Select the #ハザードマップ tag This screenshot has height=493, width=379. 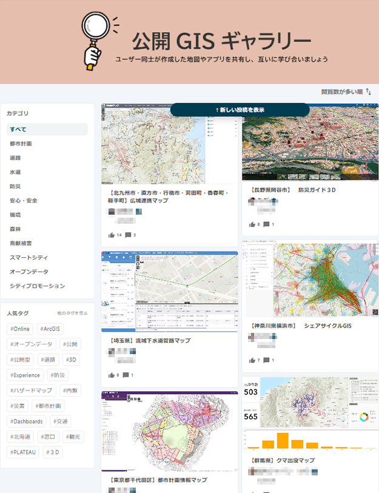pos(31,391)
